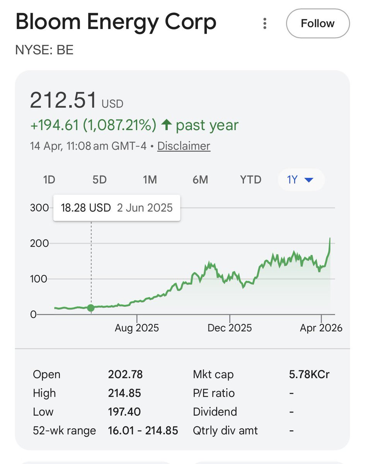
Task: Select the green data point on chart
Action: [x=91, y=308]
